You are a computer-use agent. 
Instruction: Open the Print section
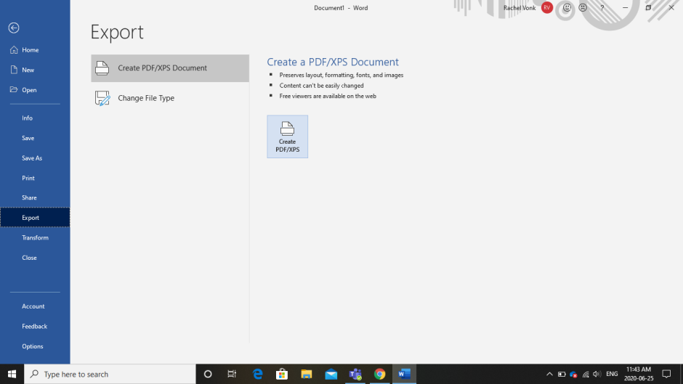pyautogui.click(x=28, y=178)
